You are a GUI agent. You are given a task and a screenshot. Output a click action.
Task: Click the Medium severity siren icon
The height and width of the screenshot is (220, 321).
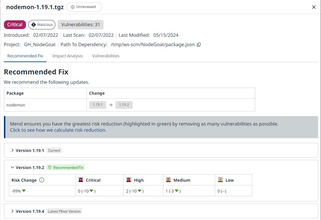168,180
